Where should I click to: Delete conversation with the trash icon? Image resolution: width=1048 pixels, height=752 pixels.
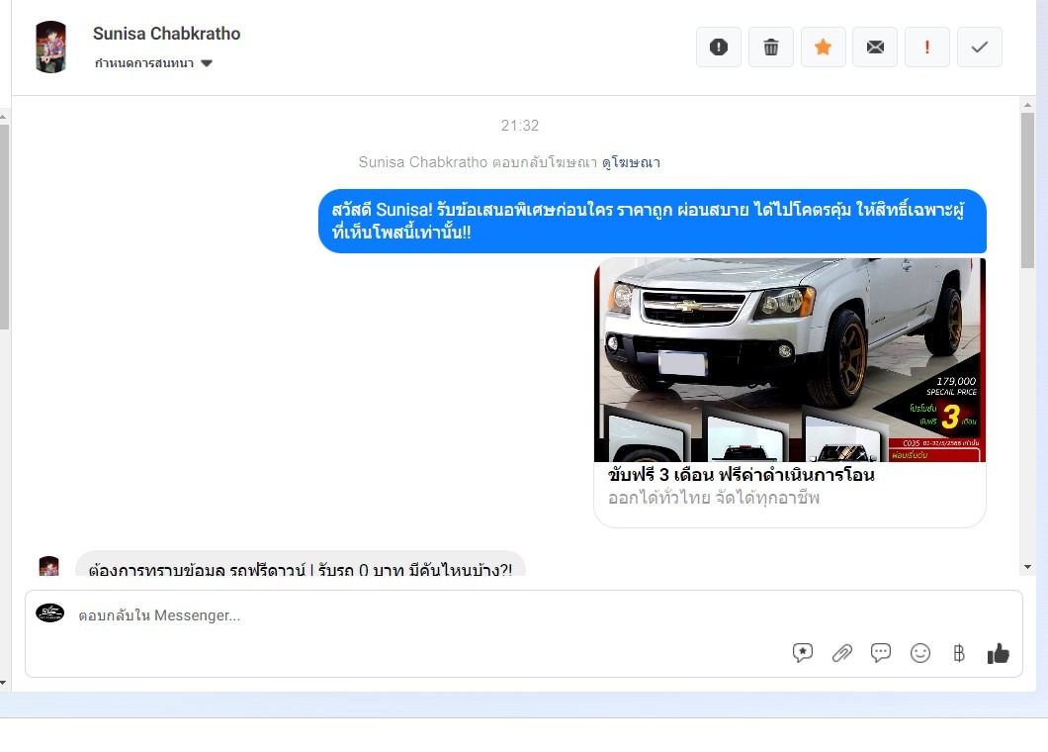coord(770,47)
